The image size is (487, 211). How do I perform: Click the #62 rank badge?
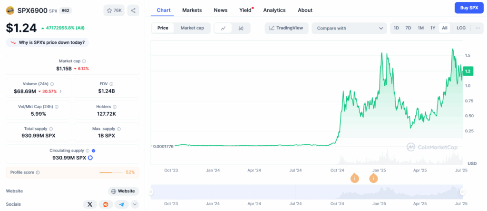click(65, 10)
